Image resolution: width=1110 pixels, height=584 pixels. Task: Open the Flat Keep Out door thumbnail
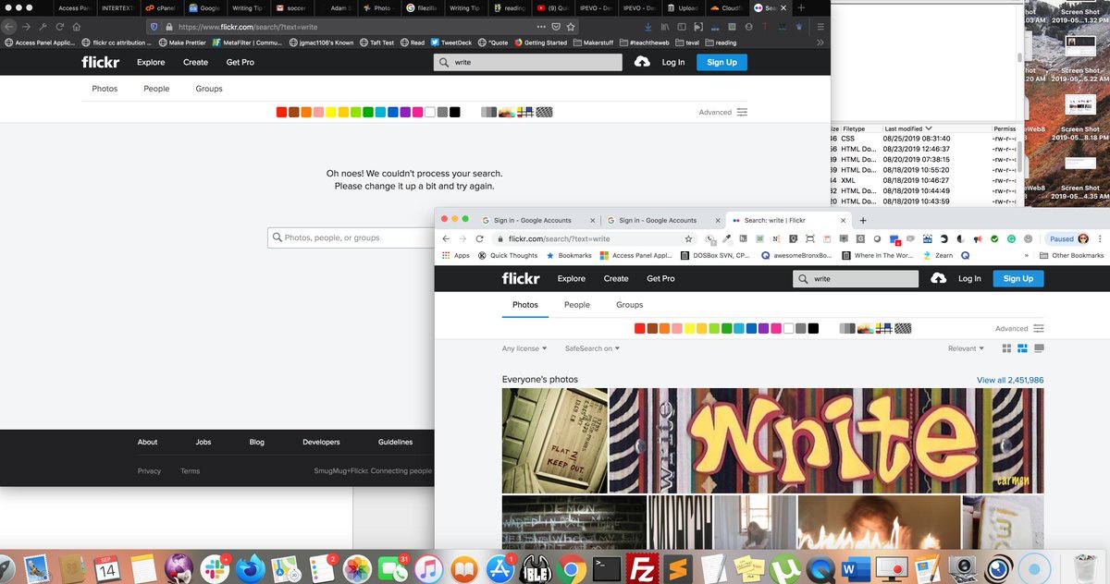click(x=555, y=441)
